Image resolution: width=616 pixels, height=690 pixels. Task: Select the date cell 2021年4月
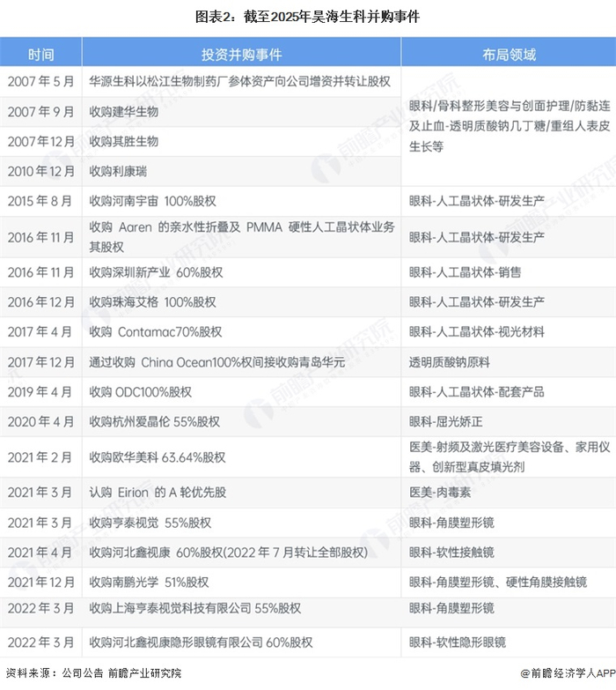pyautogui.click(x=40, y=553)
